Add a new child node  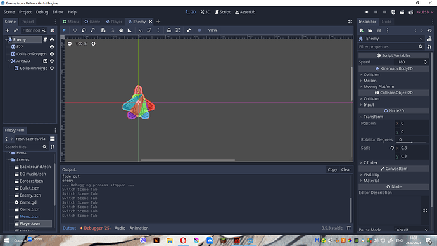click(x=7, y=30)
